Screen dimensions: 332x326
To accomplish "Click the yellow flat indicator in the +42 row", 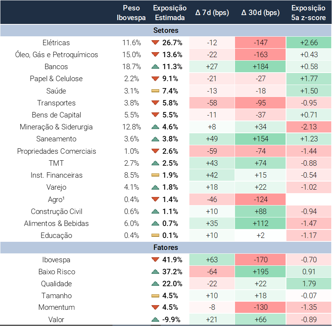I will tap(155, 175).
